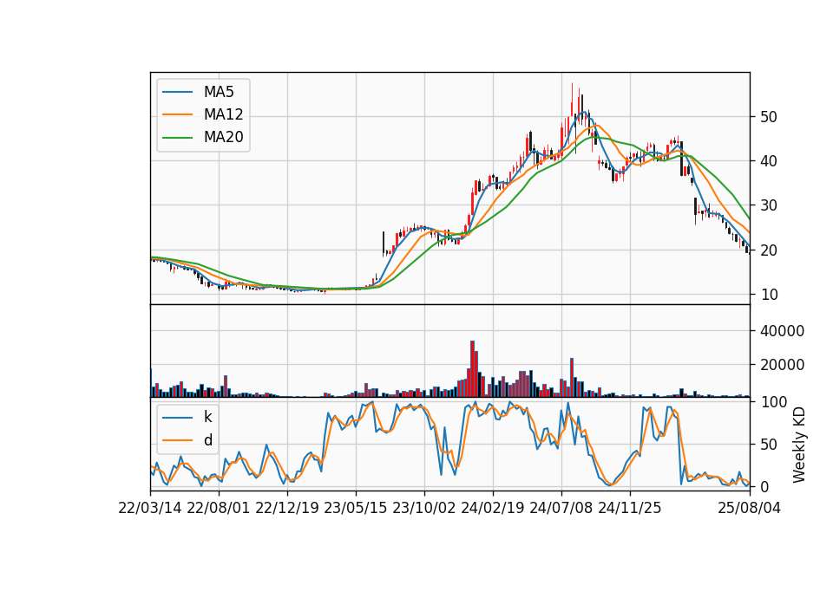The height and width of the screenshot is (598, 833).
Task: Click the green MA20 legend line
Action: tap(177, 138)
